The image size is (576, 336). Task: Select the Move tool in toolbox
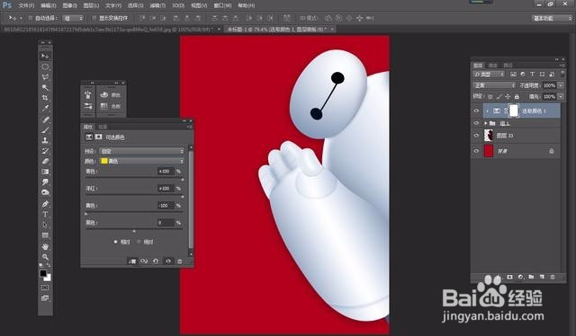point(45,56)
